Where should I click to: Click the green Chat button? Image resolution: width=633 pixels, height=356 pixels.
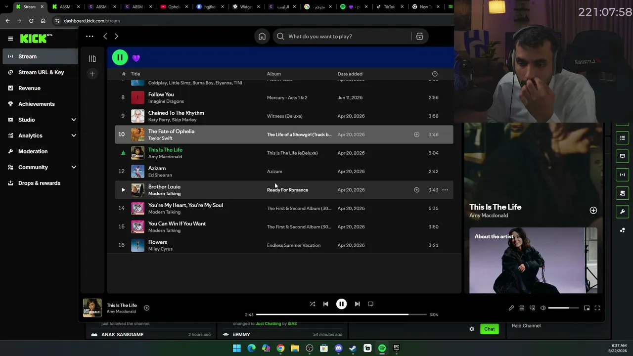[x=490, y=329]
